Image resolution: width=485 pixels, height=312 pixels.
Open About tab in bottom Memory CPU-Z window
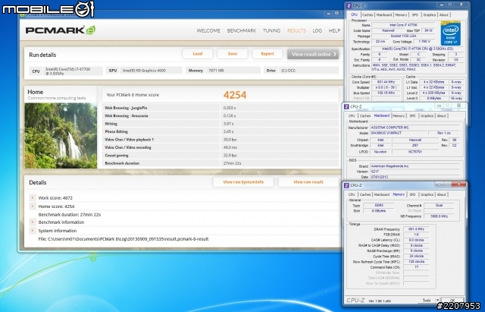441,194
